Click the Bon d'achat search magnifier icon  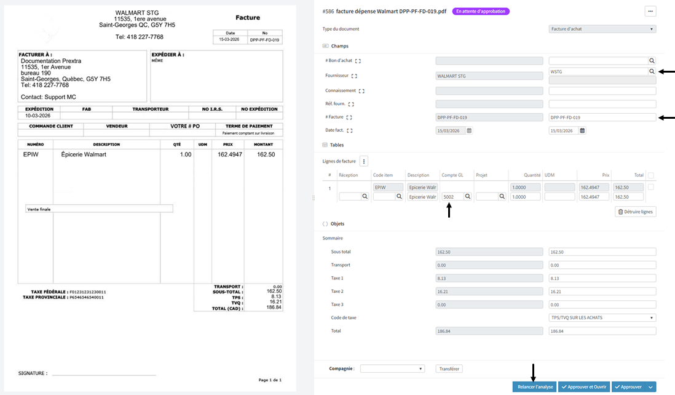point(652,61)
